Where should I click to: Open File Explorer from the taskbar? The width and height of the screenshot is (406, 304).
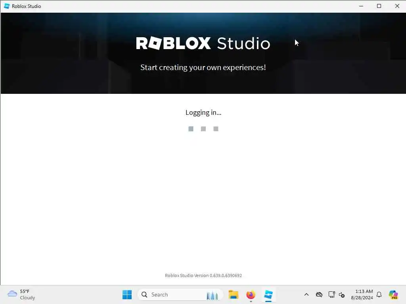[x=233, y=294]
